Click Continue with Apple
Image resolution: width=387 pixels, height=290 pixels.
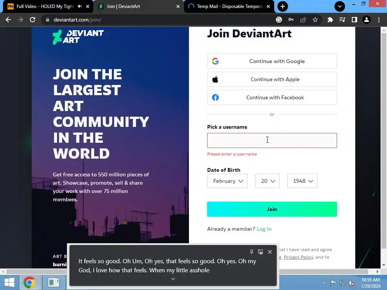point(272,79)
